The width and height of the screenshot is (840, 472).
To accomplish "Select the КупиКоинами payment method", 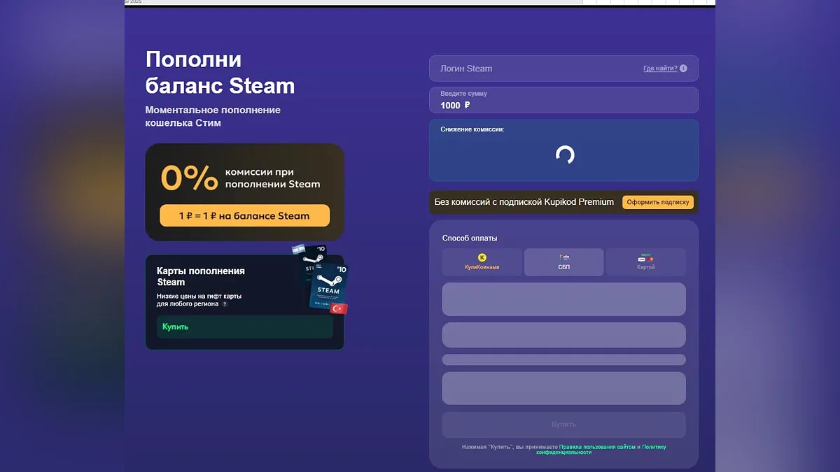I will click(x=482, y=262).
